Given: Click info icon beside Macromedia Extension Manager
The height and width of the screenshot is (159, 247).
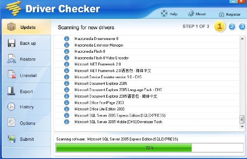Looking at the screenshot, I should tap(67, 45).
